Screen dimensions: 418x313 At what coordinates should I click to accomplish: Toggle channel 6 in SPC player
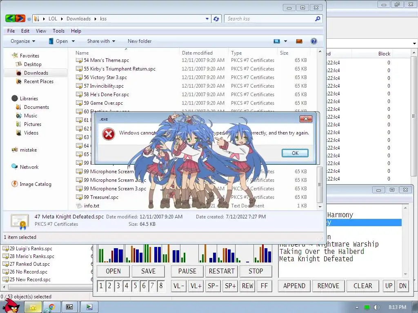144,286
